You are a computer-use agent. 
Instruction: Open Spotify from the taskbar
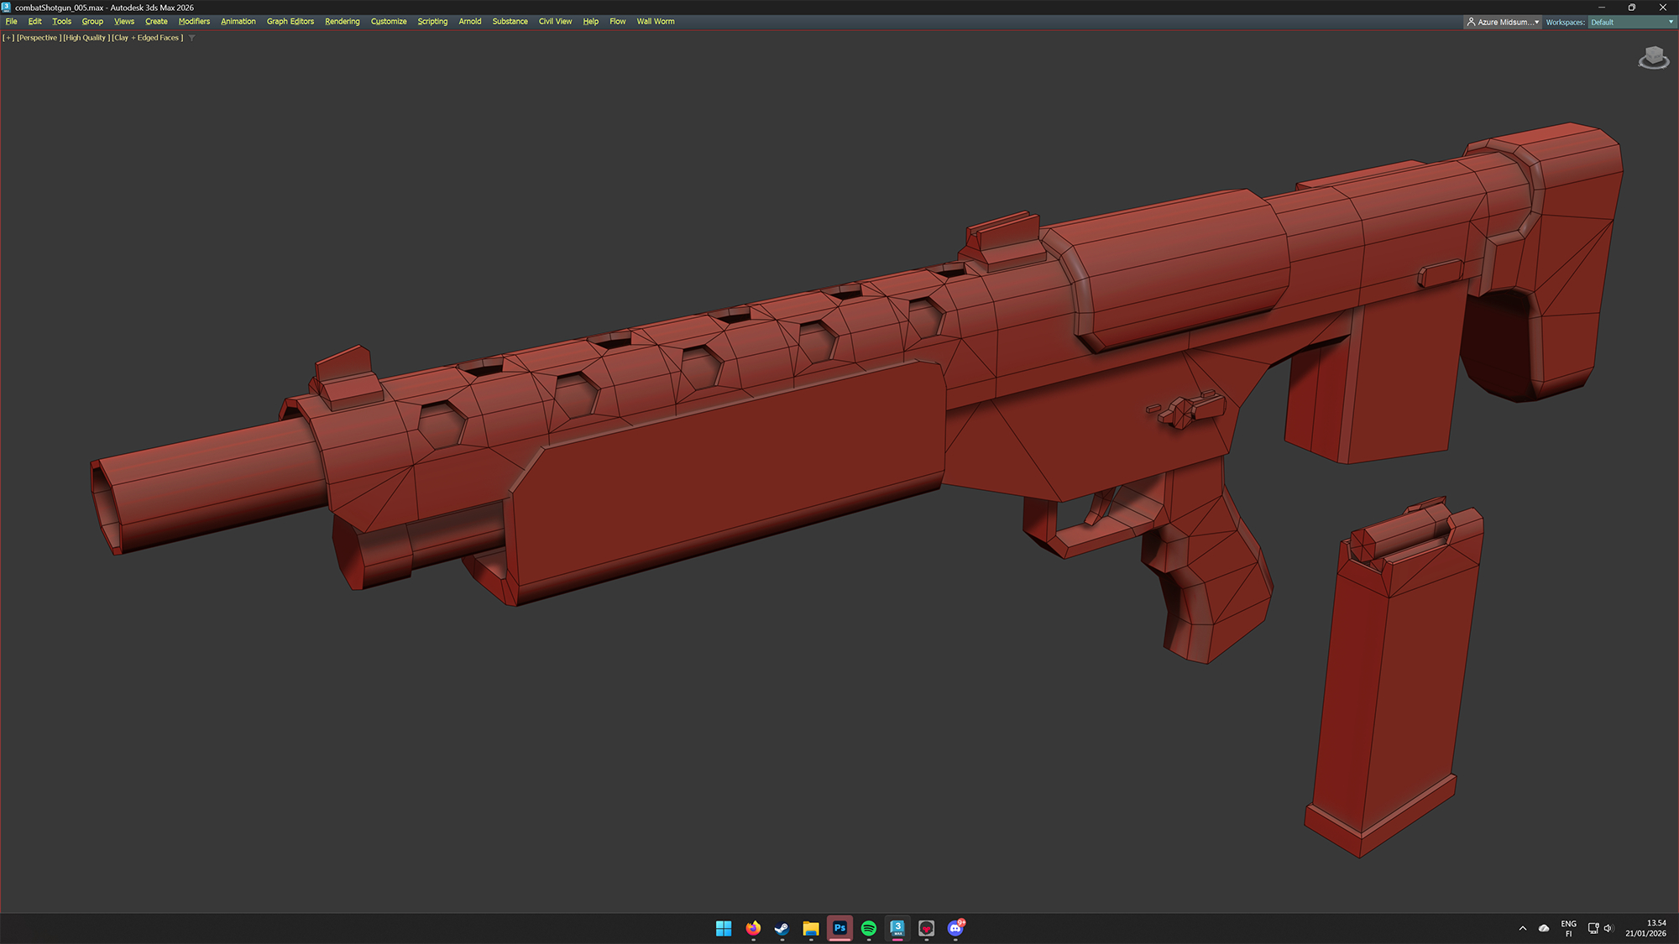click(x=869, y=927)
